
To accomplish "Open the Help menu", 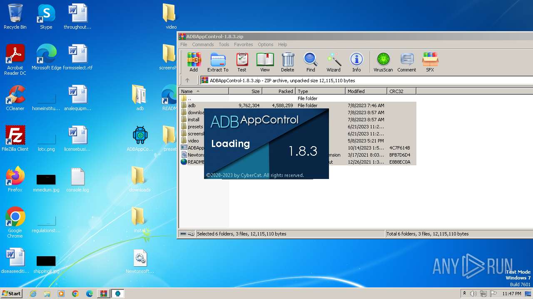I will pyautogui.click(x=283, y=44).
